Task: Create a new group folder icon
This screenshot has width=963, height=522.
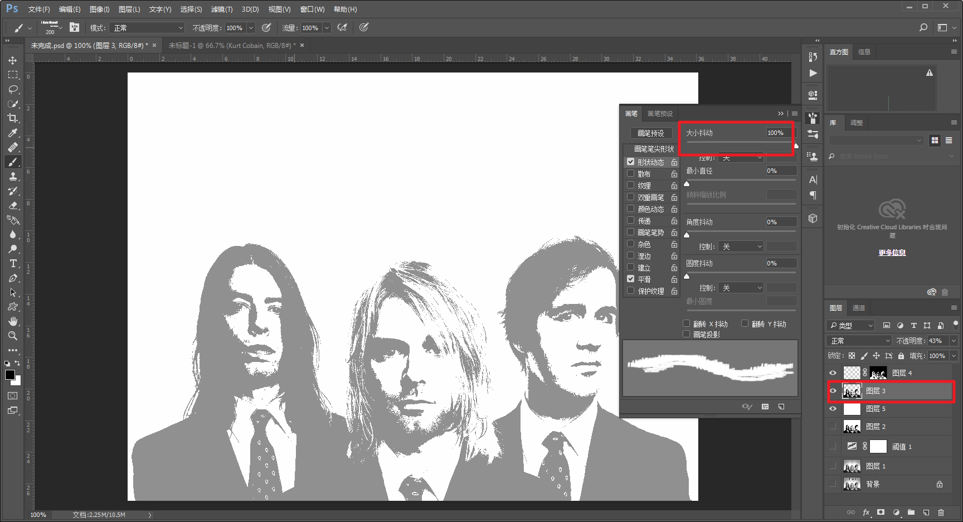Action: [x=911, y=512]
